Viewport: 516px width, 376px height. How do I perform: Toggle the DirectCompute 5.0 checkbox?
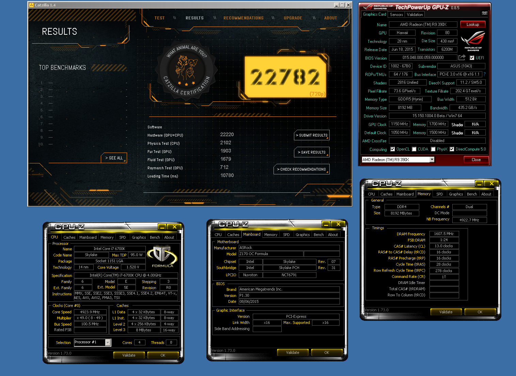(452, 149)
